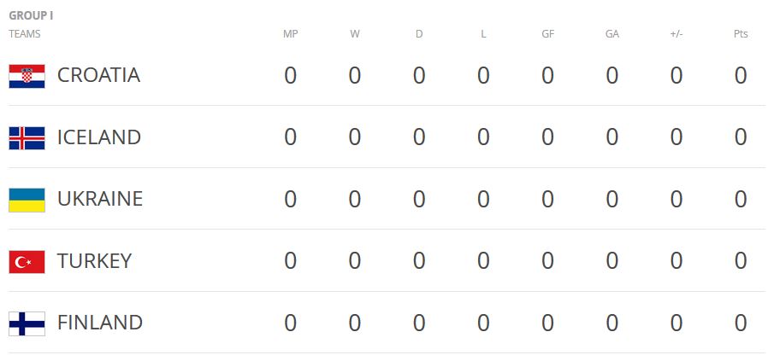Click the MP column header

(290, 34)
